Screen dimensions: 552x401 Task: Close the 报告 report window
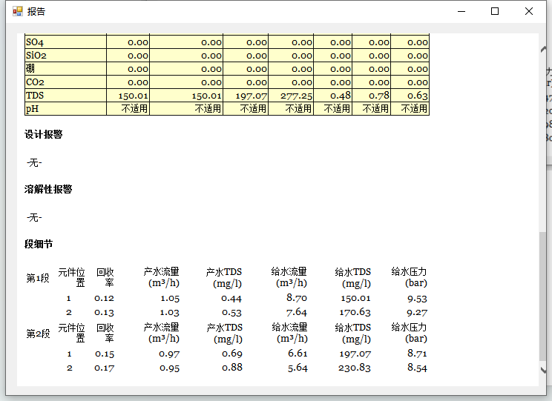click(x=529, y=11)
